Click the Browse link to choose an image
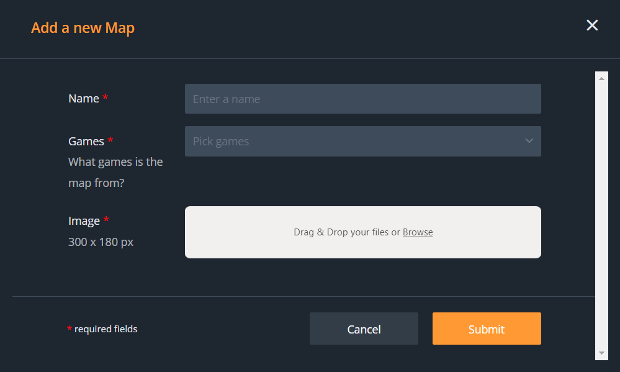 point(418,232)
